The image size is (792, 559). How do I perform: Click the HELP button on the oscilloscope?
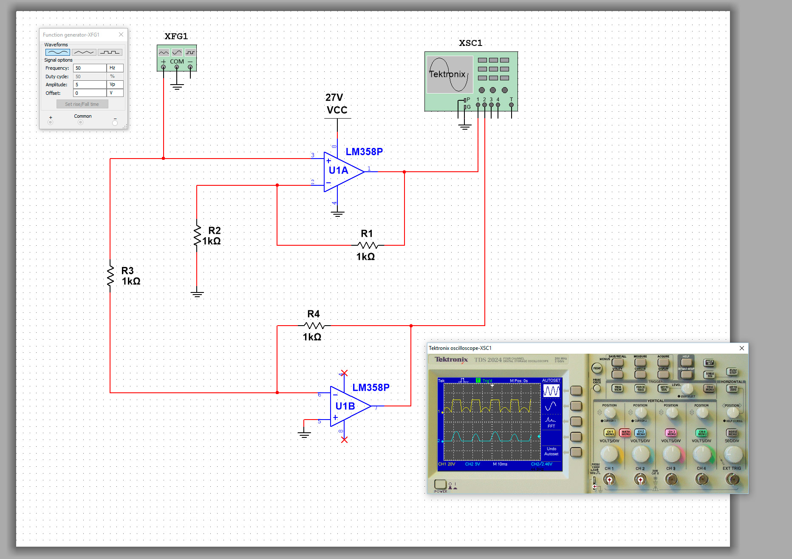point(686,362)
